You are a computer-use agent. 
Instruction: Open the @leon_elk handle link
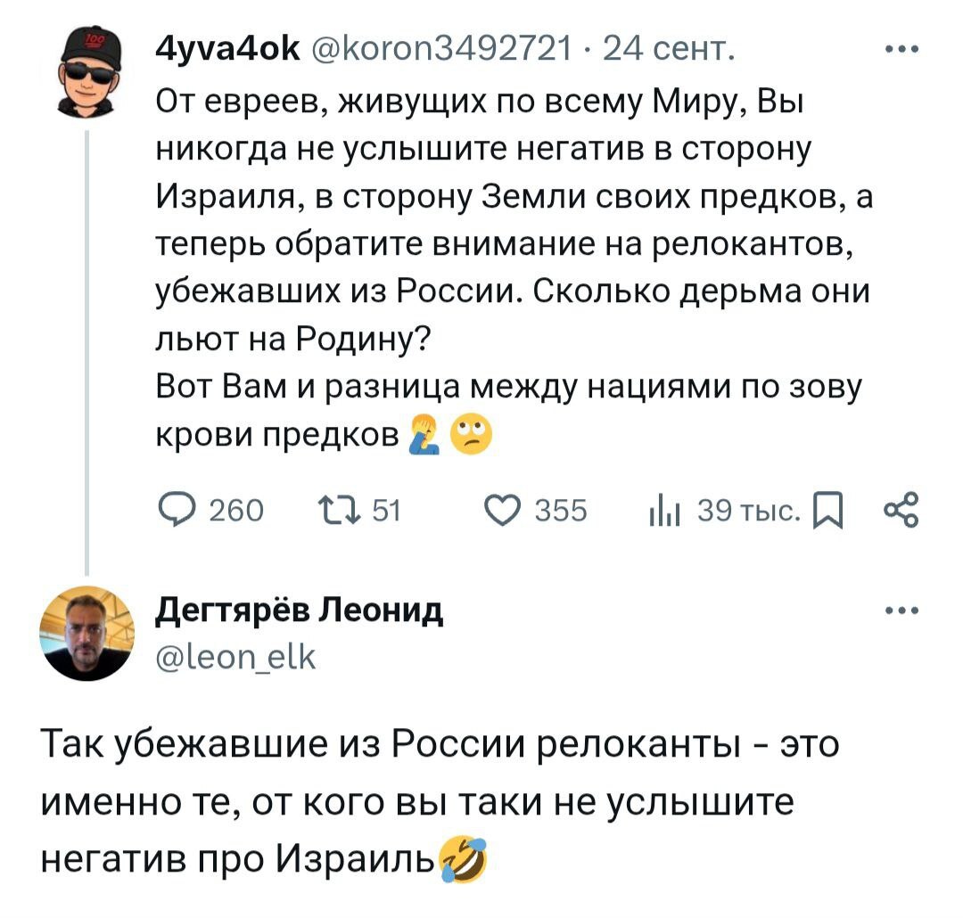(235, 658)
